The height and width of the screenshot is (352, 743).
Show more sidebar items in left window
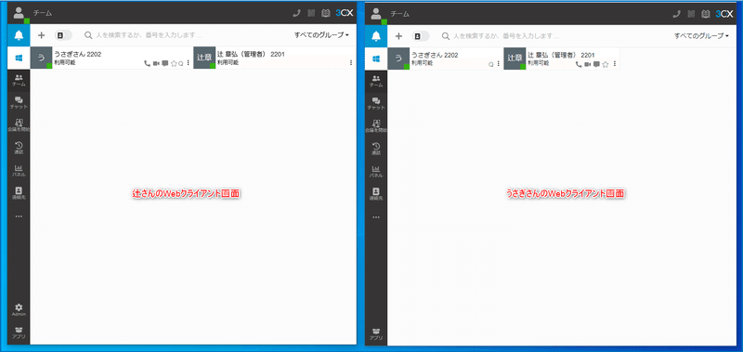click(x=19, y=216)
